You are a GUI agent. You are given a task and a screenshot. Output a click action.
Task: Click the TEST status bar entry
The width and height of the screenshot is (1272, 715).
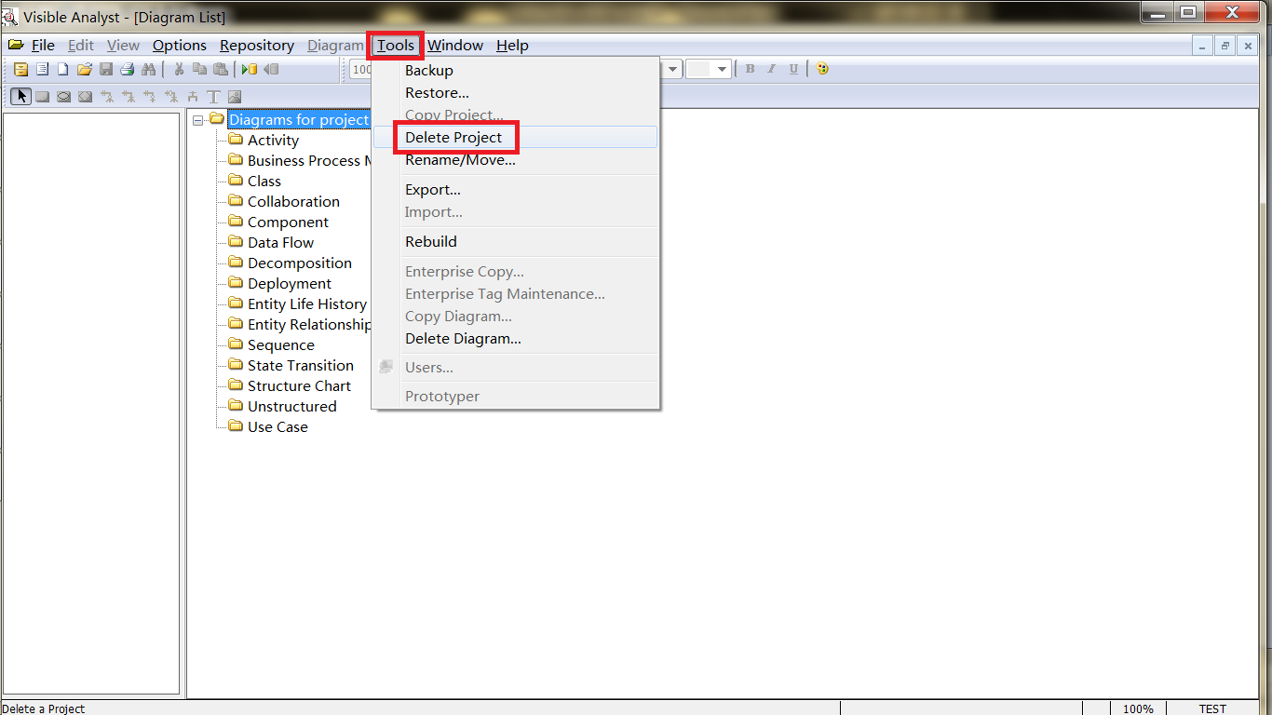pyautogui.click(x=1212, y=708)
